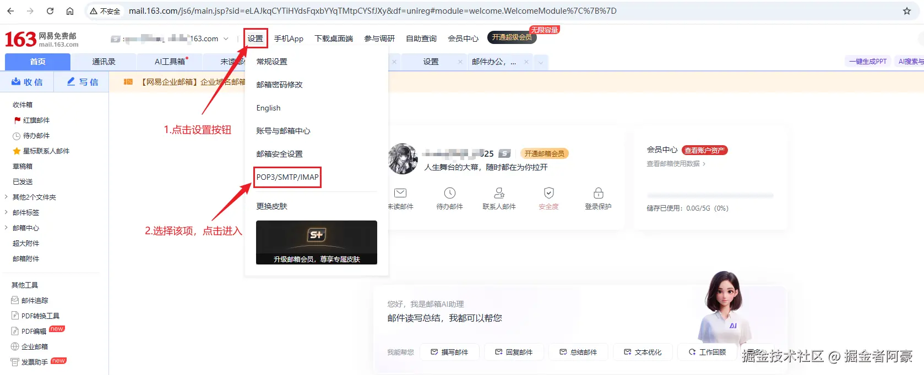Click the 不安全 site security warning
The image size is (924, 375).
point(105,11)
